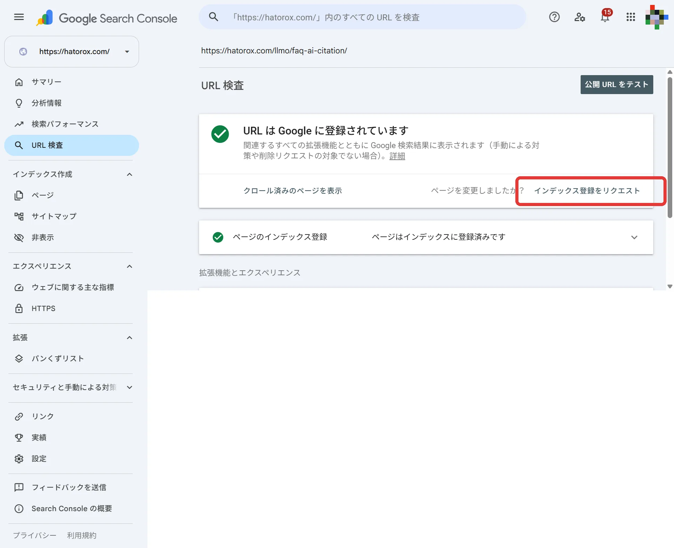
Task: Click the vertical scrollbar thumb
Action: pos(670,147)
